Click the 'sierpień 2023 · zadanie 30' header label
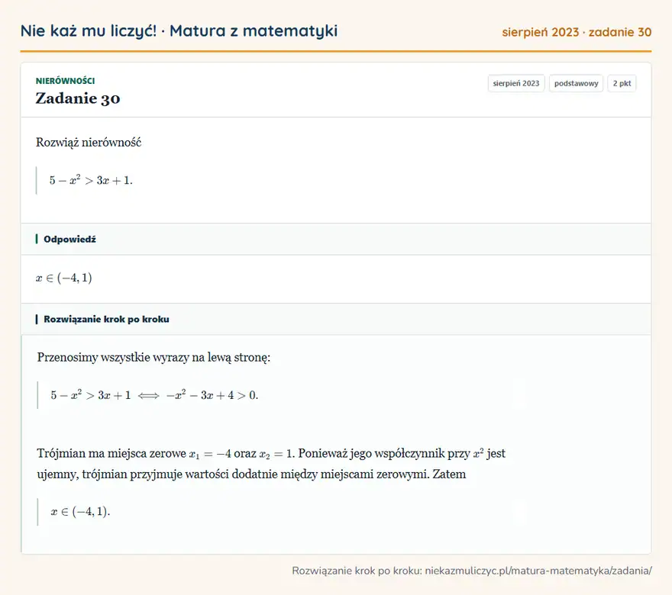The width and height of the screenshot is (672, 595). (x=577, y=32)
